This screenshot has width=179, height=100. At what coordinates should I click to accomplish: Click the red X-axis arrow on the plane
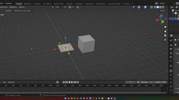(55, 49)
